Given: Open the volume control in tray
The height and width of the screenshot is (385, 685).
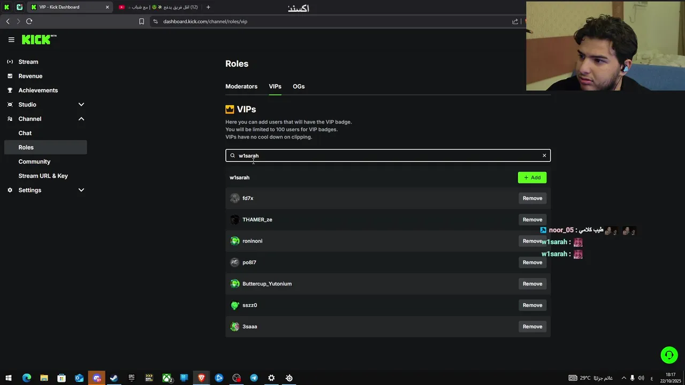Looking at the screenshot, I should coord(641,378).
